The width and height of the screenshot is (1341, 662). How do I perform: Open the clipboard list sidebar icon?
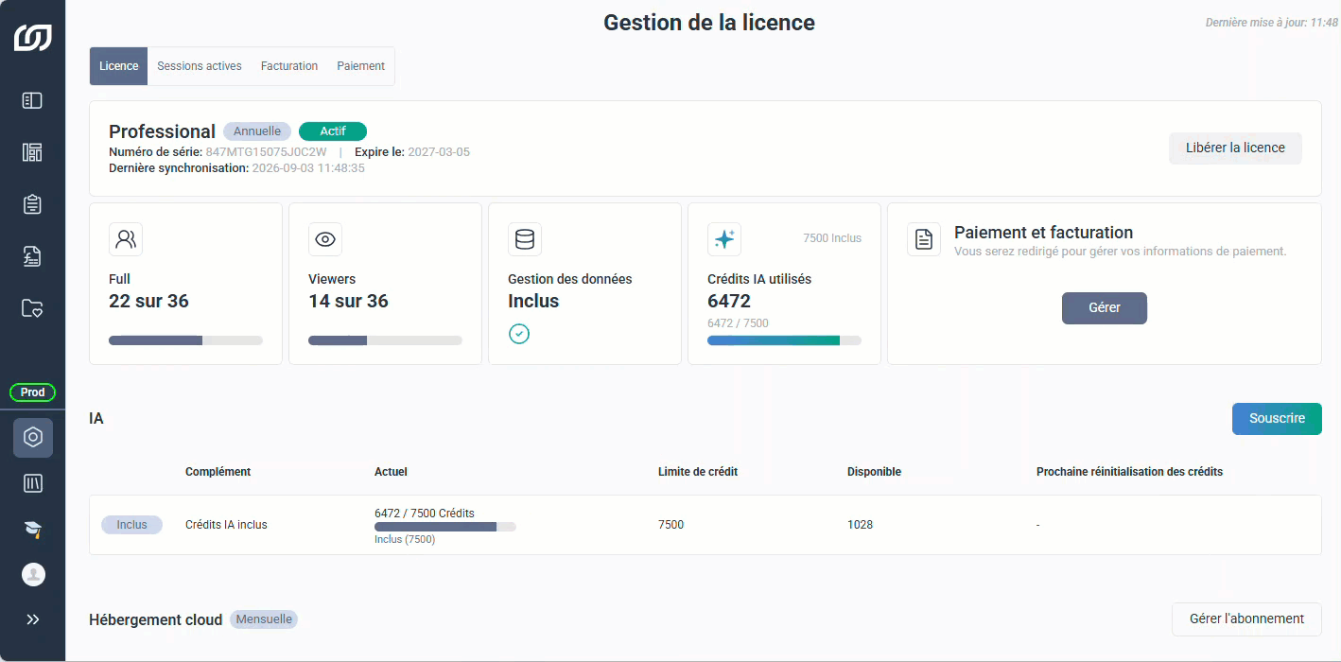click(x=32, y=204)
